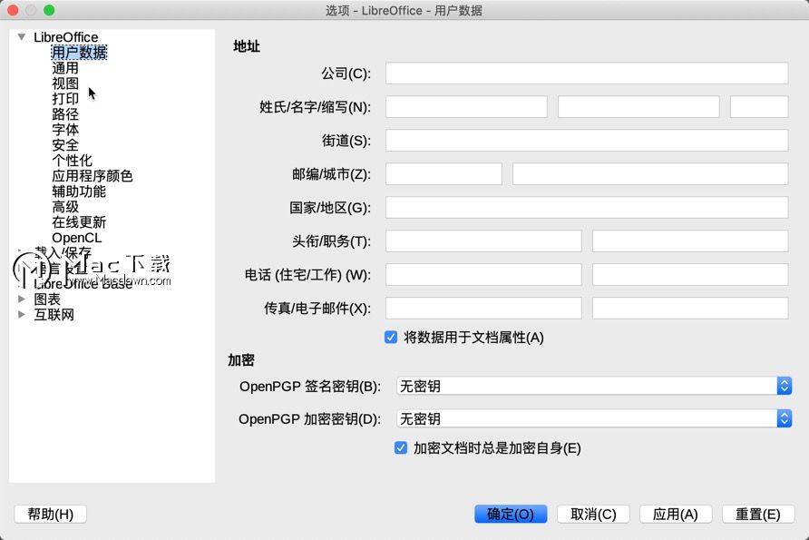
Task: Open the OpenPGP 签名密钥 dropdown
Action: click(594, 386)
